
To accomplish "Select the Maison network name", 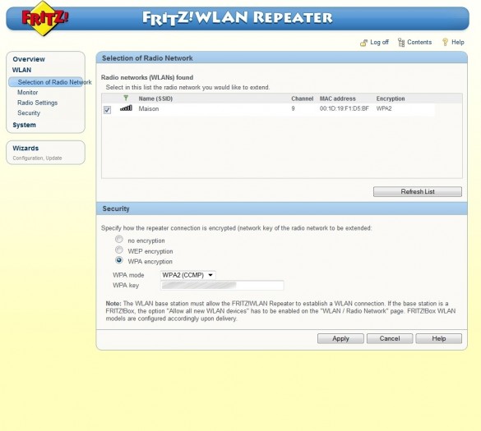I will click(x=149, y=108).
